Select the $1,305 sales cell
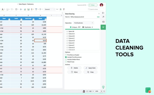 [x=40, y=53]
